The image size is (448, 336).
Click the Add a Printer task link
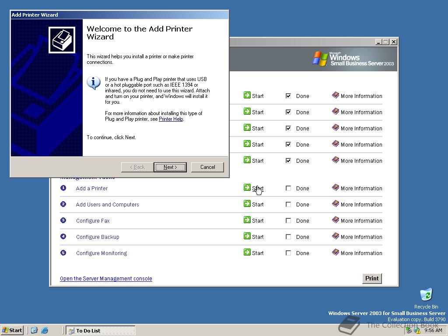pos(92,188)
